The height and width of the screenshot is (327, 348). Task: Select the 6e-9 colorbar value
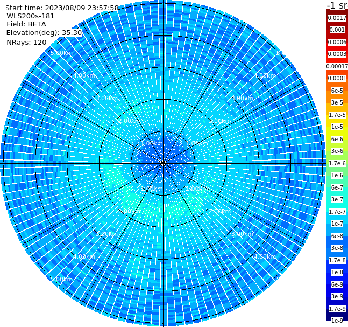coord(337,284)
